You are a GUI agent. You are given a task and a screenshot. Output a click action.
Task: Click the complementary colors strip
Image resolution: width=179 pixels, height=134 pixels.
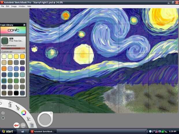pos(13,48)
